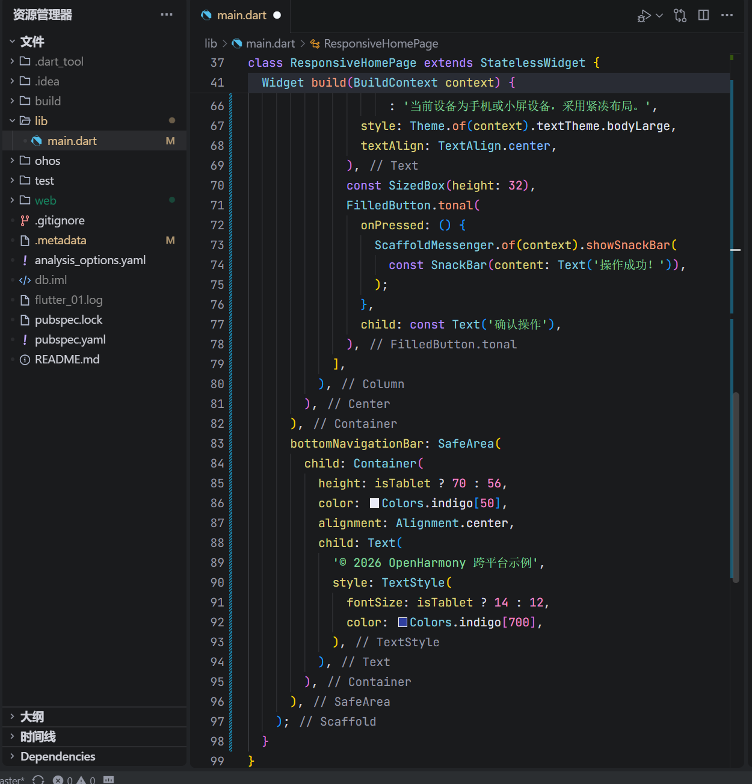The height and width of the screenshot is (784, 752).
Task: Click 'FilledButton.tonal(' on line 71
Action: coord(413,205)
